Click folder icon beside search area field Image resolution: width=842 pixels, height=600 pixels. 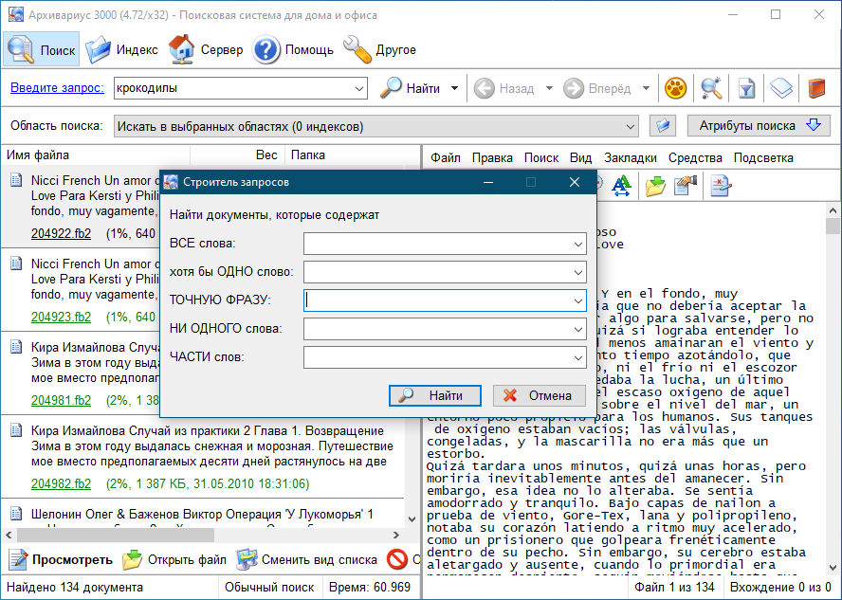pos(662,126)
